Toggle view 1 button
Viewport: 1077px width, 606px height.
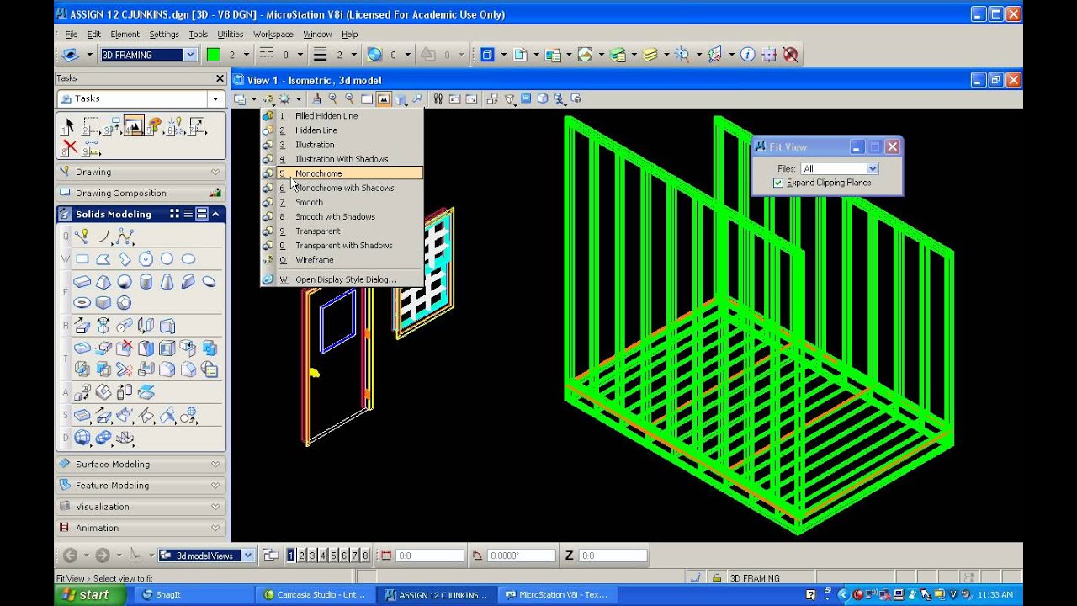tap(291, 555)
